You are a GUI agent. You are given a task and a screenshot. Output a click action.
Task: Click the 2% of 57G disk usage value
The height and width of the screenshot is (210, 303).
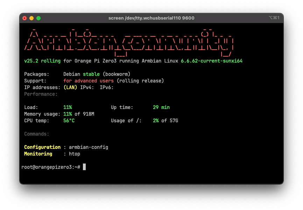tap(165, 121)
